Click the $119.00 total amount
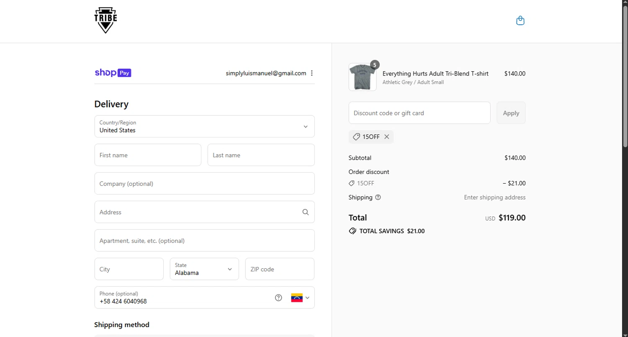The image size is (628, 337). point(512,218)
